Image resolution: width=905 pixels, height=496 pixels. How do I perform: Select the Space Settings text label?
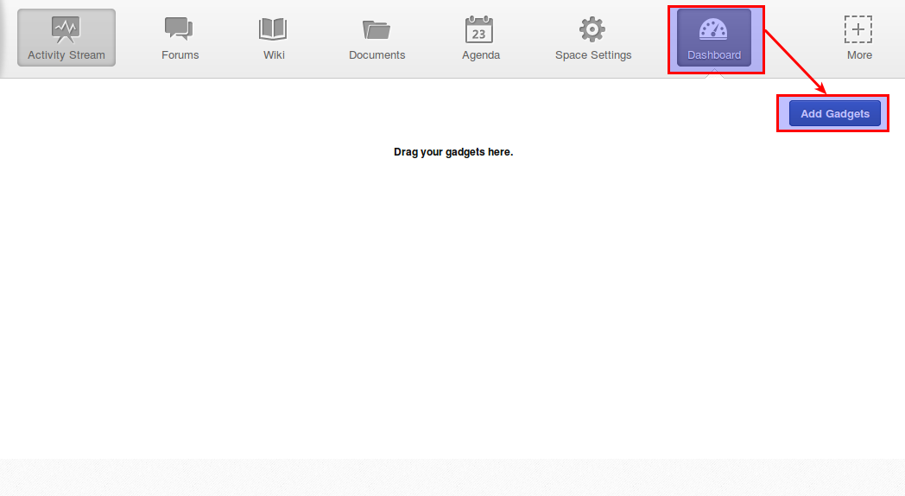pyautogui.click(x=593, y=55)
